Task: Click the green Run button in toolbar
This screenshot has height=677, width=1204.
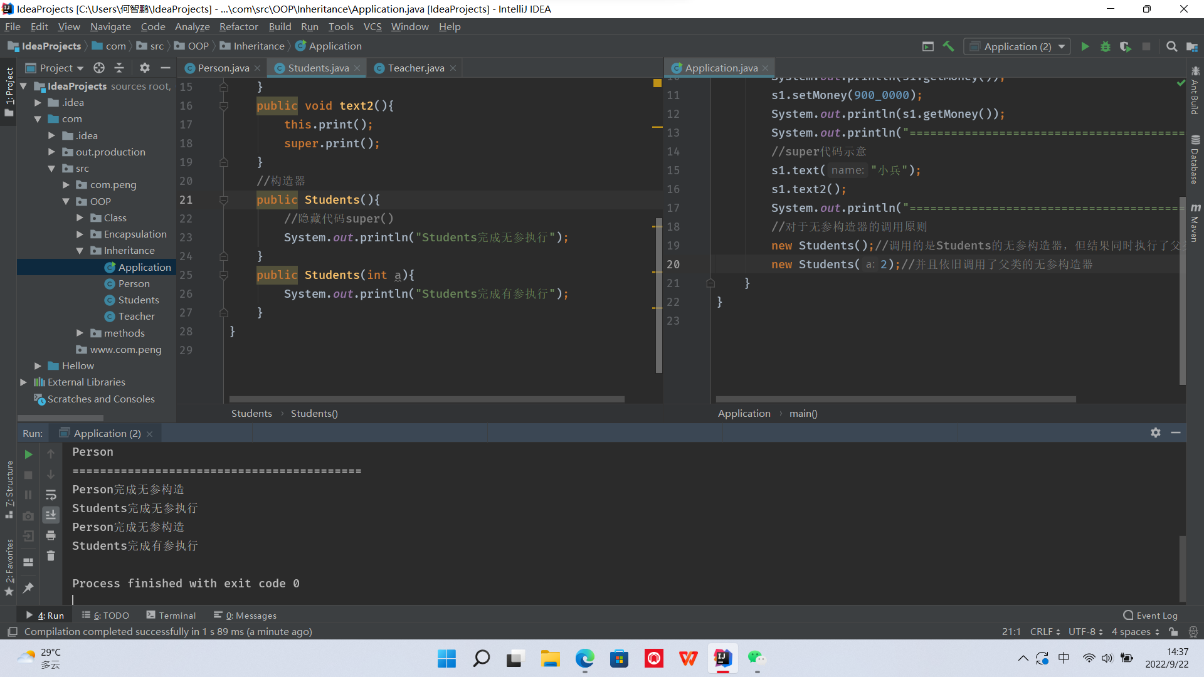Action: click(1085, 46)
